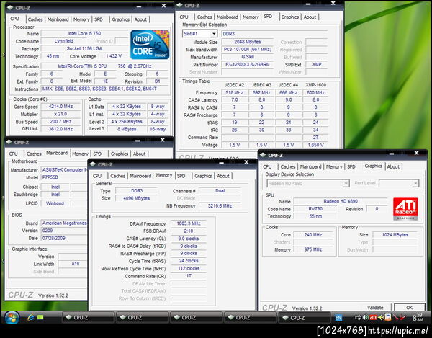Image resolution: width=432 pixels, height=338 pixels.
Task: Select Graphics tab in Memory window
Action: [203, 176]
